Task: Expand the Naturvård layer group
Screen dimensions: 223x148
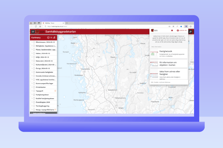Action: tap(32, 61)
